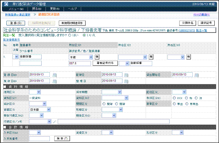Click the 登録日 date field
The width and height of the screenshot is (219, 143).
click(39, 75)
